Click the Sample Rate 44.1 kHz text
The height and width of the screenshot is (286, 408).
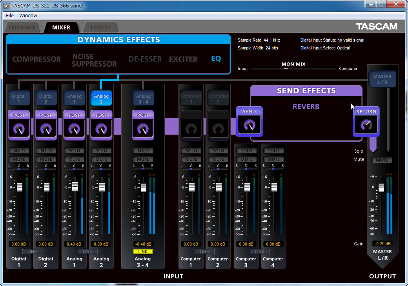[x=259, y=40]
